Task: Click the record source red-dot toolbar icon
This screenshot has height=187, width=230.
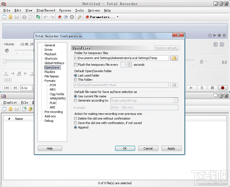Action: click(60, 17)
